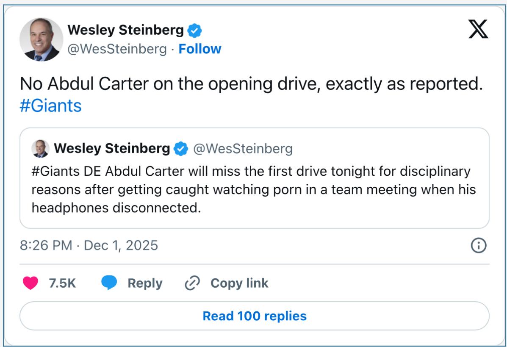The height and width of the screenshot is (347, 507).
Task: Click the Reply text label
Action: 145,283
